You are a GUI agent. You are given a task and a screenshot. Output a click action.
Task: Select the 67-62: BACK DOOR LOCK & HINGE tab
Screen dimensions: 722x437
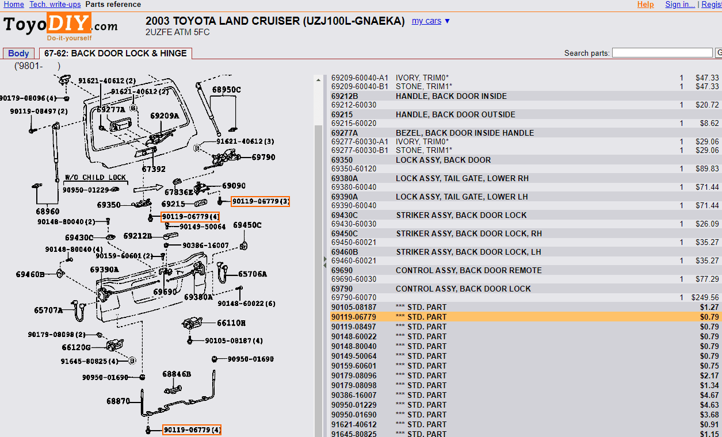(x=116, y=53)
